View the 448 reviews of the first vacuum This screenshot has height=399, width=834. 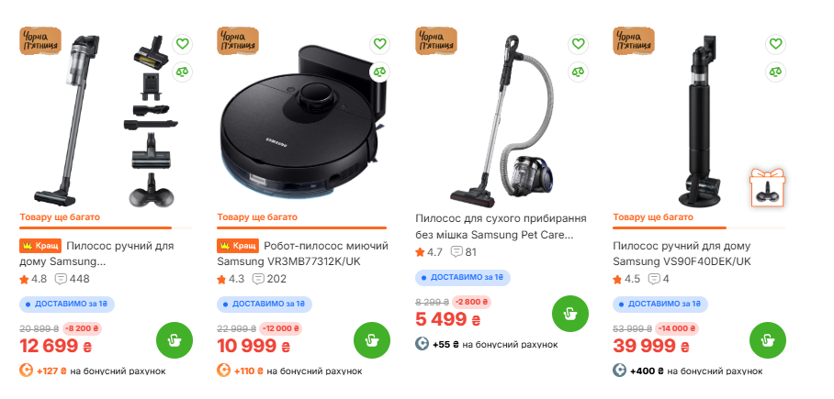(73, 279)
